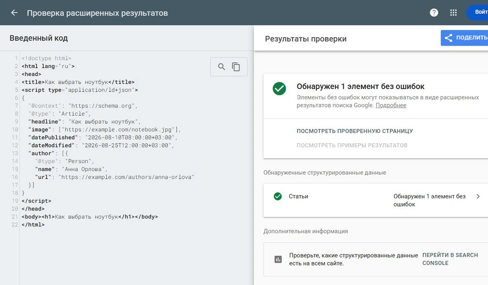Open the Google apps grid

click(454, 12)
